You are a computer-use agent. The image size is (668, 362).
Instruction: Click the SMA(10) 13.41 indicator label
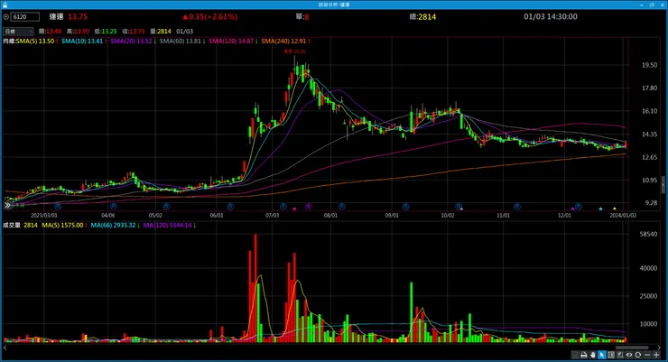pyautogui.click(x=84, y=41)
